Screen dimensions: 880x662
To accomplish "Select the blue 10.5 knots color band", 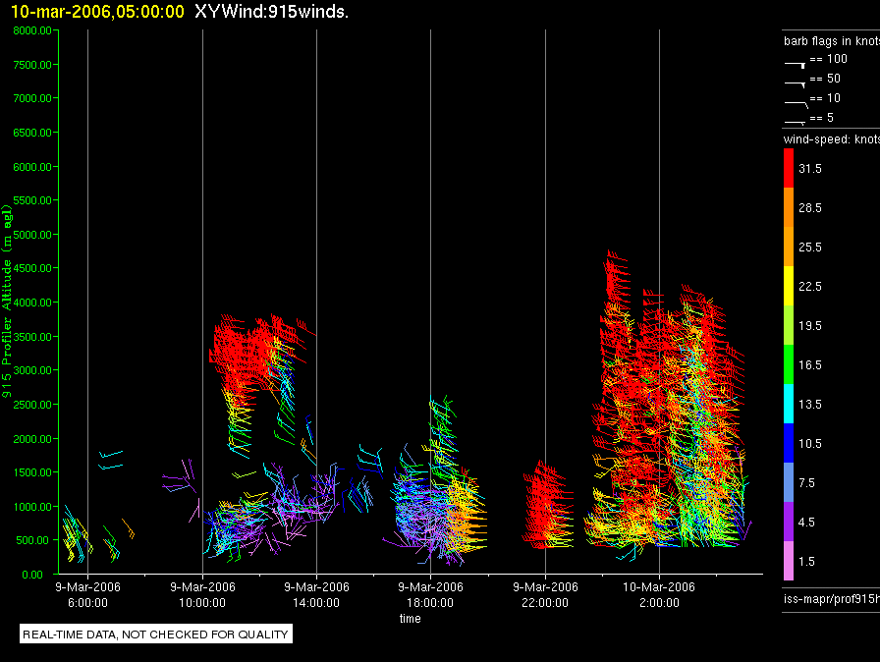I will (x=789, y=443).
